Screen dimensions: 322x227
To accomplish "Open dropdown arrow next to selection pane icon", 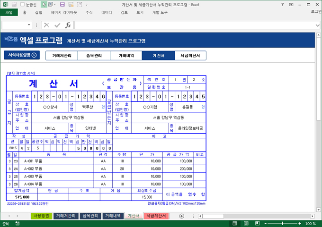I will pos(55,4).
